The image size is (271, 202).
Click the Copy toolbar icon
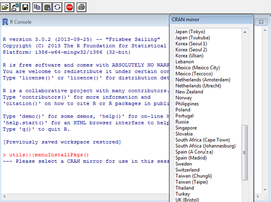(38, 7)
